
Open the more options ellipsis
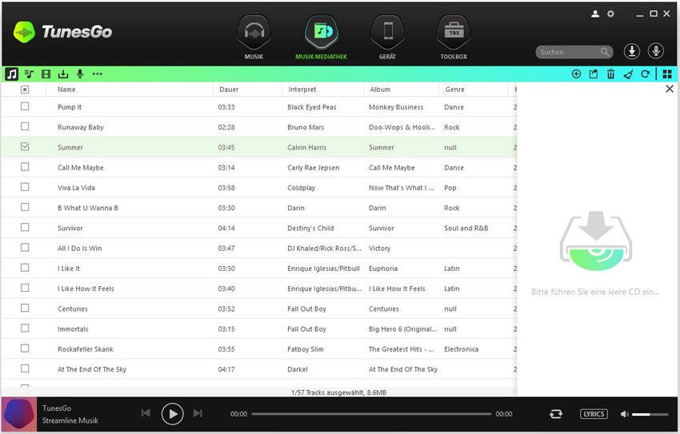[97, 74]
